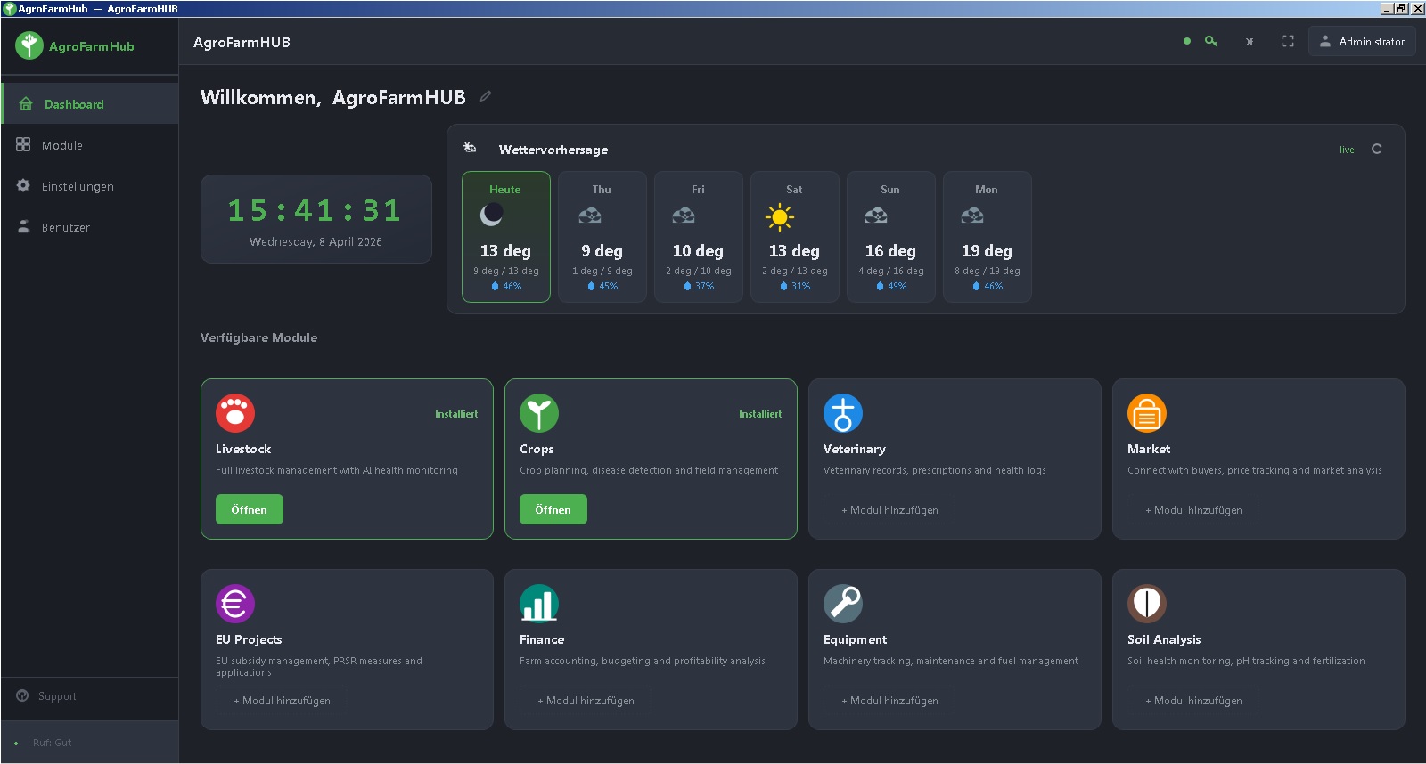This screenshot has width=1426, height=764.
Task: Select the Heute weather card
Action: 506,237
